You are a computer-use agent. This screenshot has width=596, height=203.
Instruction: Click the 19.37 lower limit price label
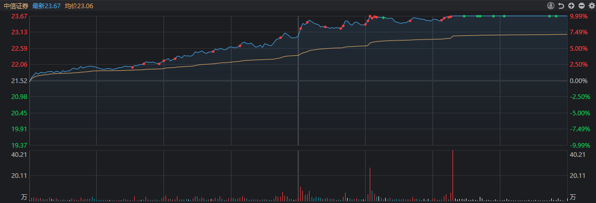[x=20, y=146]
